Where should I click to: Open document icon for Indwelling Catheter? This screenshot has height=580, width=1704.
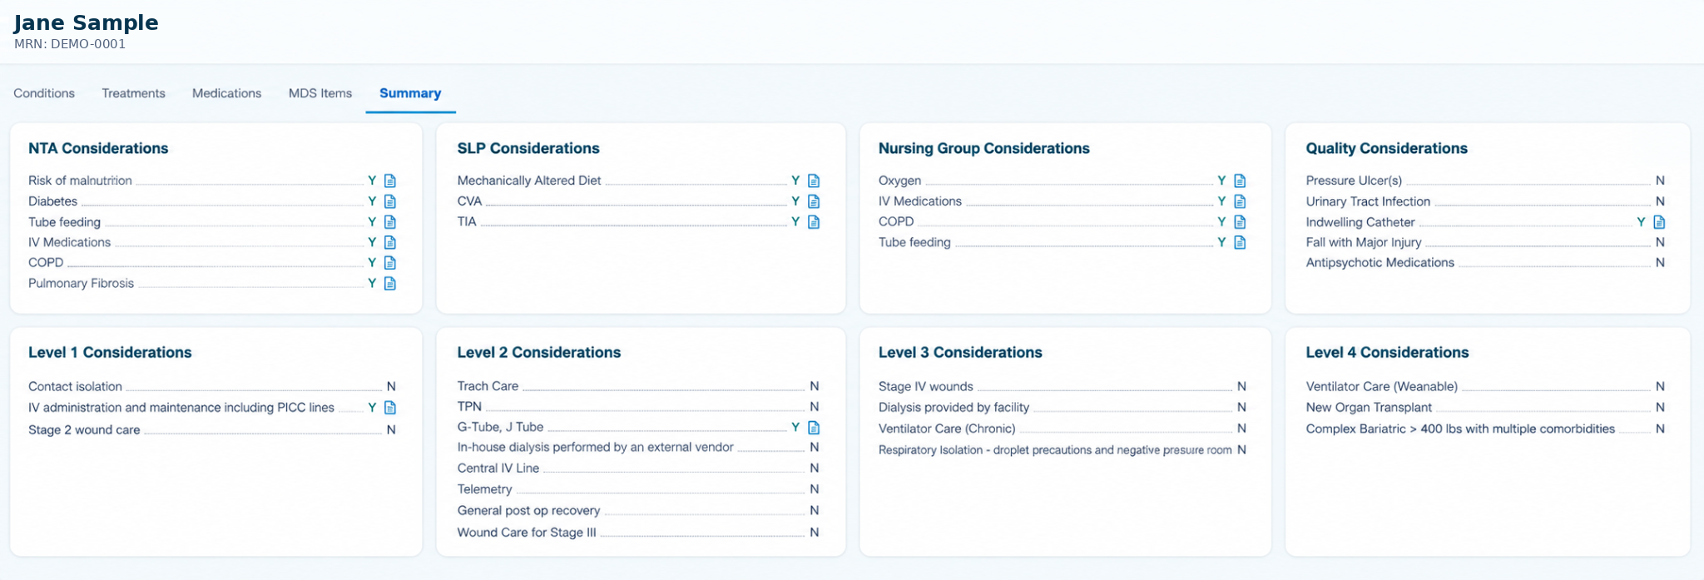(1659, 222)
